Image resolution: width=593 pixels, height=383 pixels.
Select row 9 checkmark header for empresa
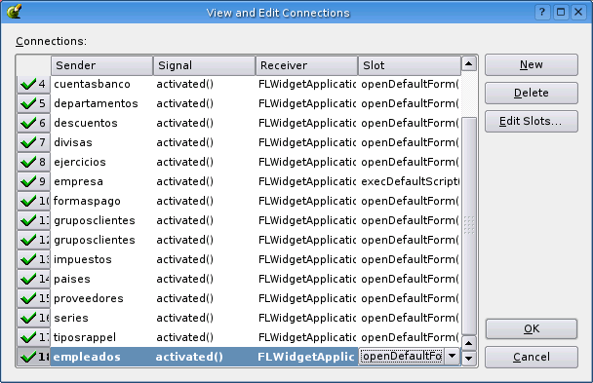coord(34,181)
